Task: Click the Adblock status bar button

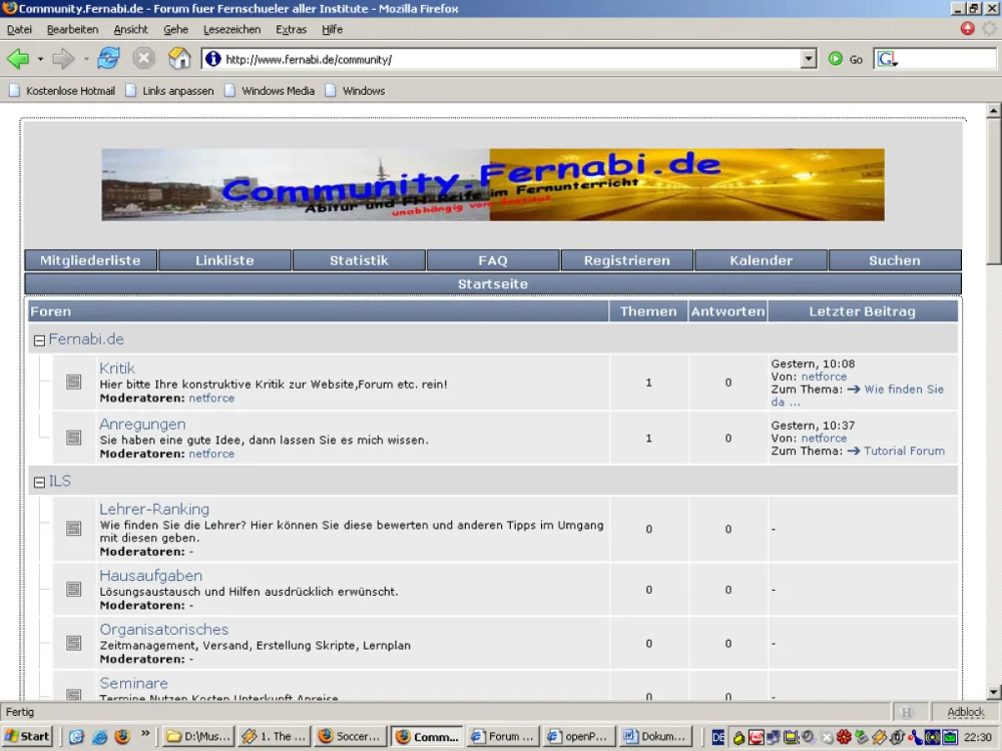Action: (965, 712)
